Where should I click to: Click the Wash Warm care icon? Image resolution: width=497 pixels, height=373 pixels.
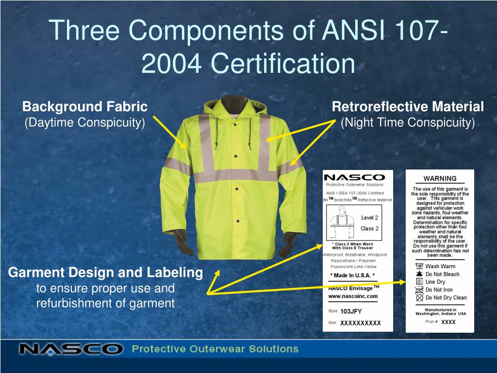tap(419, 266)
